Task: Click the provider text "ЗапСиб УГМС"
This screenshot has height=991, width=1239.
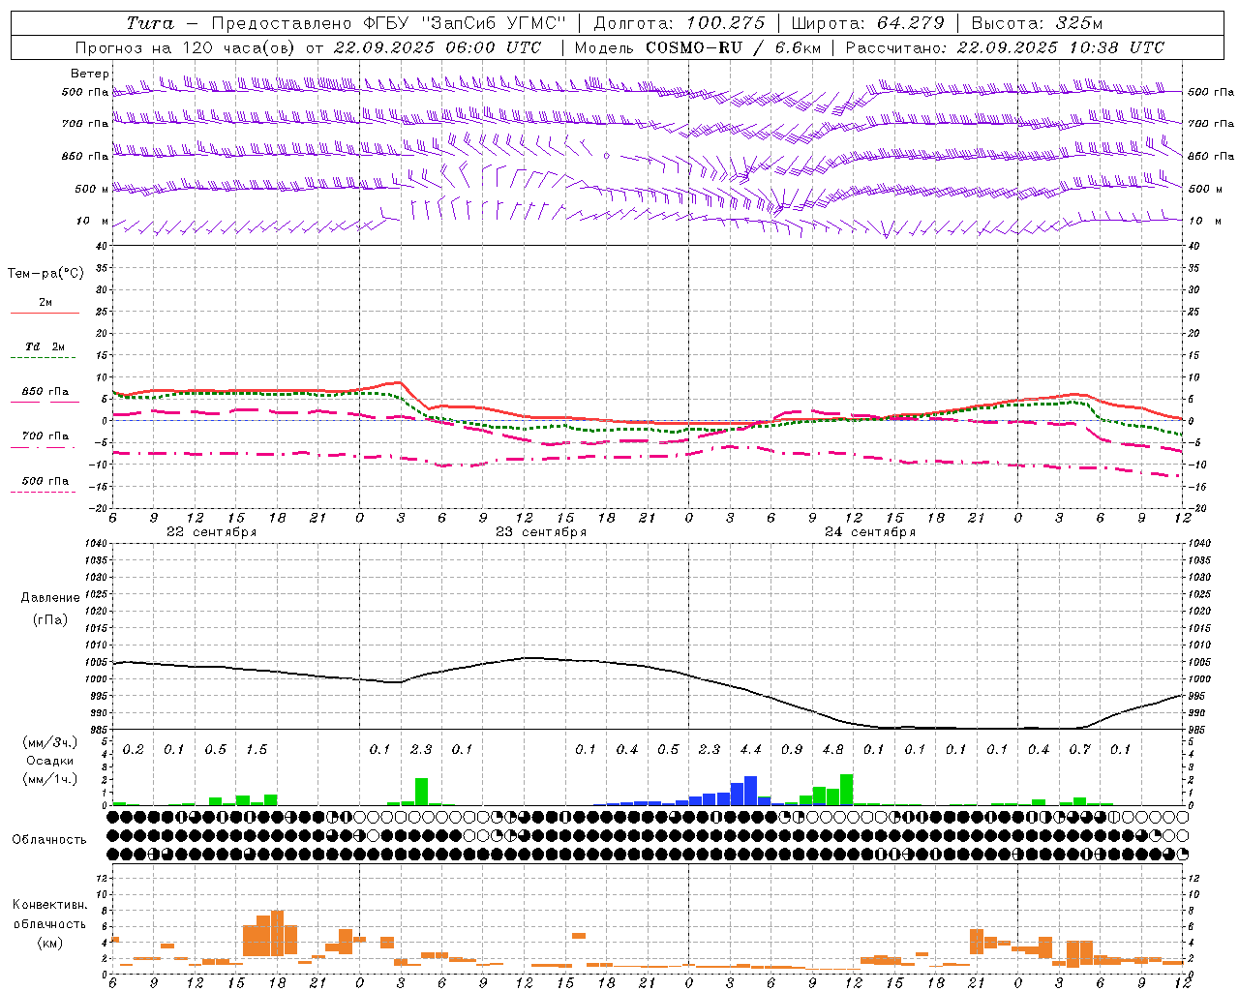Action: pyautogui.click(x=494, y=22)
